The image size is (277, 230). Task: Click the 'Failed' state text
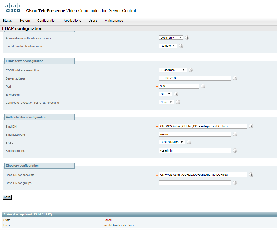[x=108, y=220]
